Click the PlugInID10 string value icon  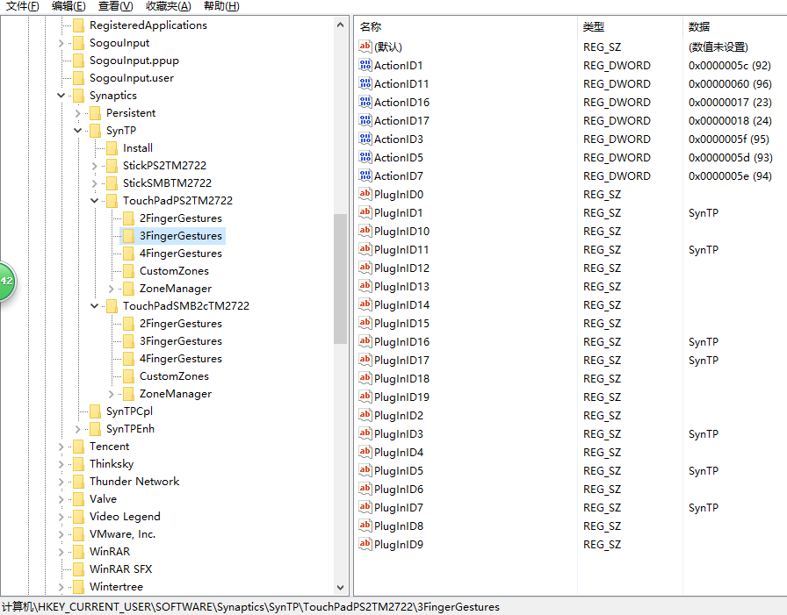point(365,231)
